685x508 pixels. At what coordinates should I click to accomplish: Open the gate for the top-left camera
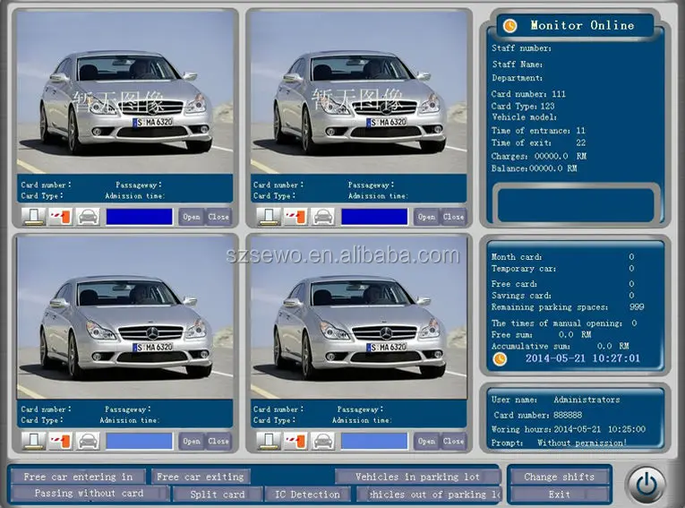(x=191, y=217)
